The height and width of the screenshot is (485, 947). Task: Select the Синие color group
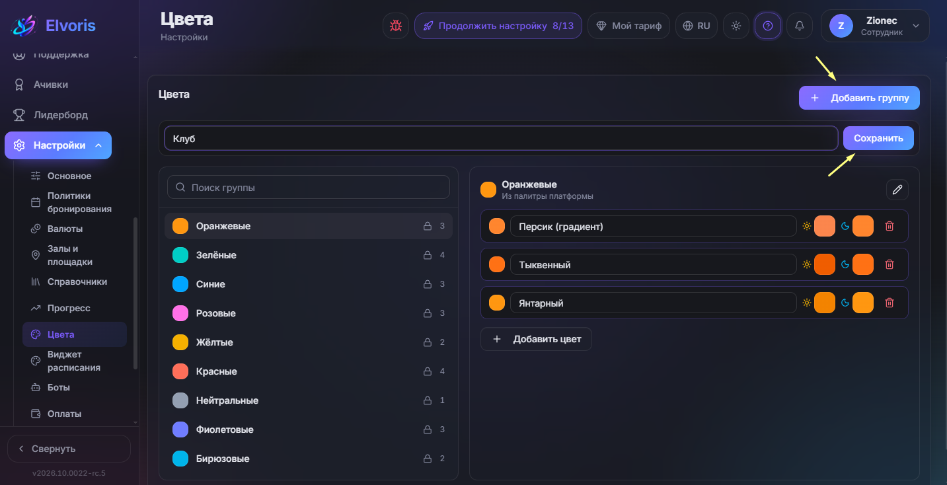(x=309, y=284)
